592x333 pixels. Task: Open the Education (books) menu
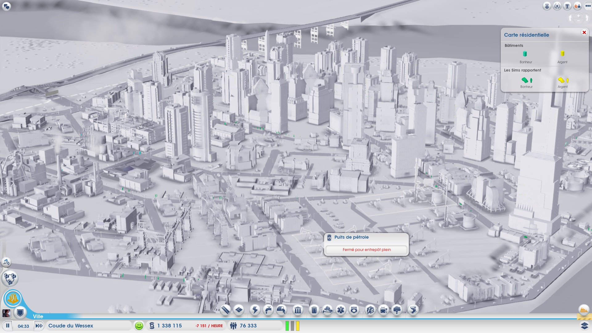[370, 310]
